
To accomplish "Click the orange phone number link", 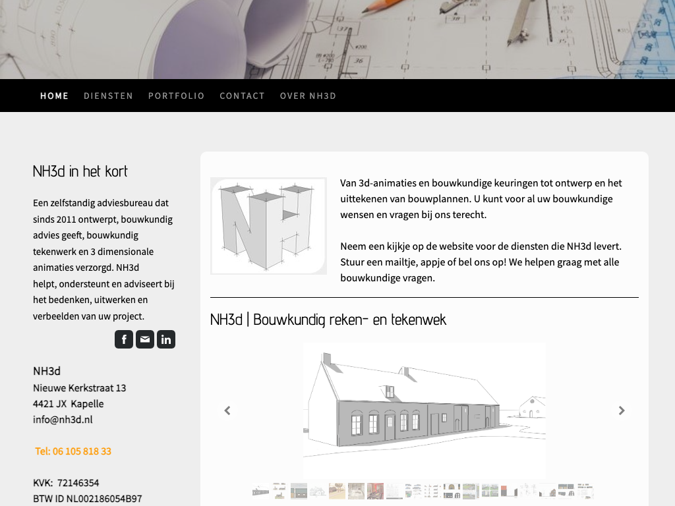I will 73,451.
